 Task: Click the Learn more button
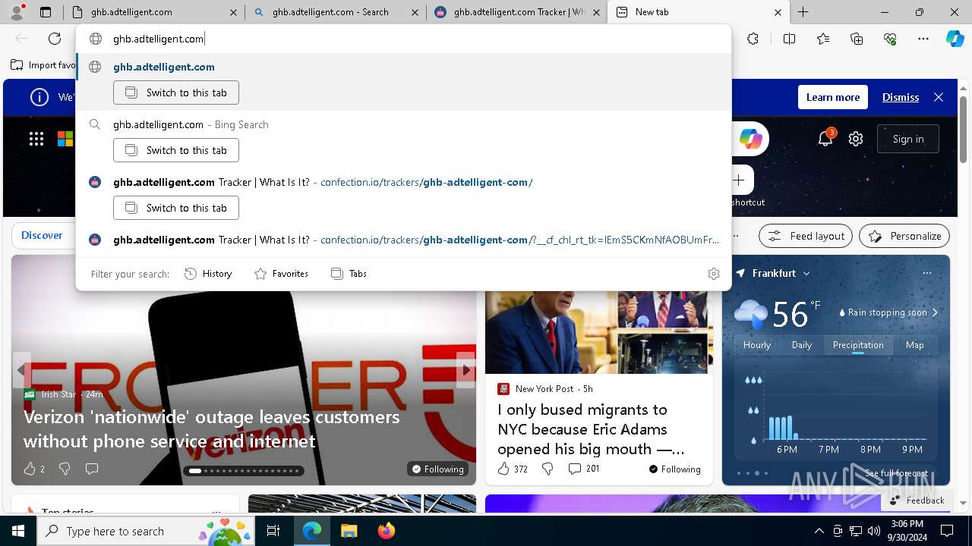(833, 97)
